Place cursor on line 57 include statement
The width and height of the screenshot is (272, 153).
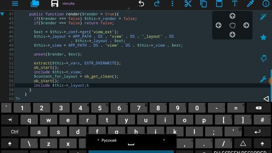[61, 85]
